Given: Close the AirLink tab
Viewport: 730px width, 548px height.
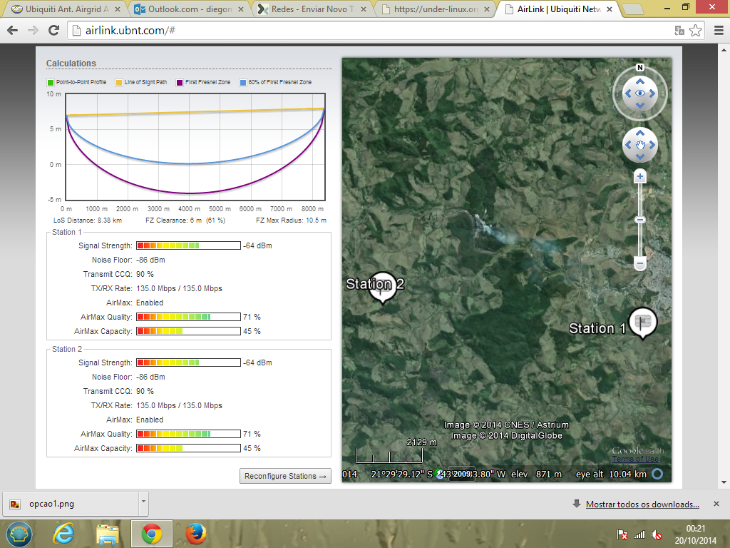Looking at the screenshot, I should tap(609, 9).
